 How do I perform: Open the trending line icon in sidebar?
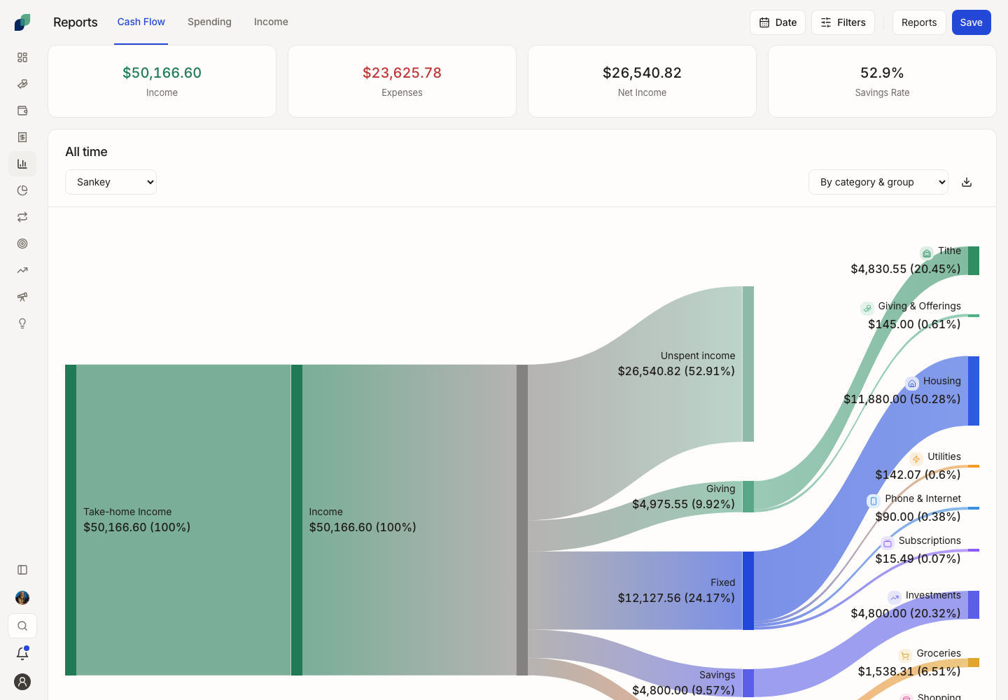[22, 270]
